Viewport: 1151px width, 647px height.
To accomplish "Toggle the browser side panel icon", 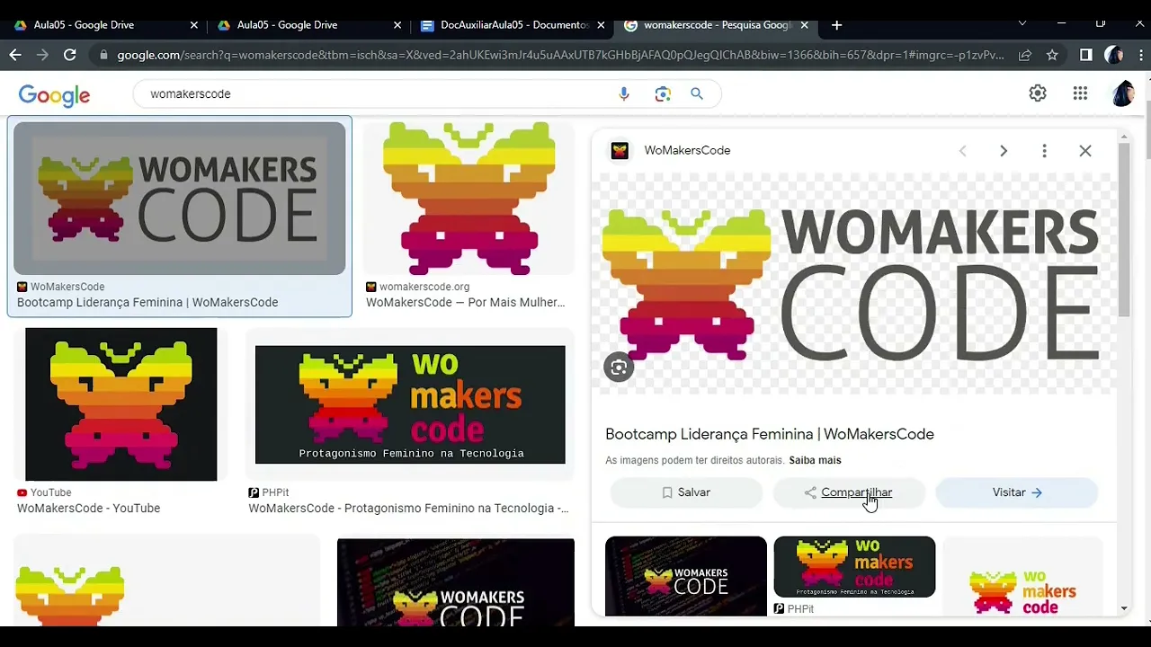I will pyautogui.click(x=1086, y=55).
